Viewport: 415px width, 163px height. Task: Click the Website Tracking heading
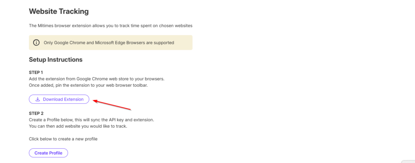[x=58, y=11]
